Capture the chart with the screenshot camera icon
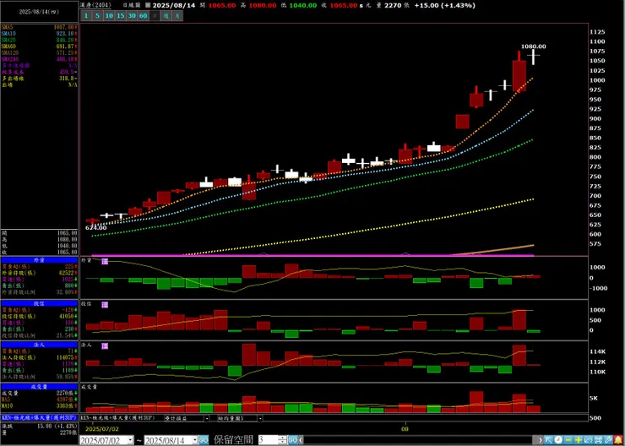Image resolution: width=625 pixels, height=446 pixels. tap(598, 440)
